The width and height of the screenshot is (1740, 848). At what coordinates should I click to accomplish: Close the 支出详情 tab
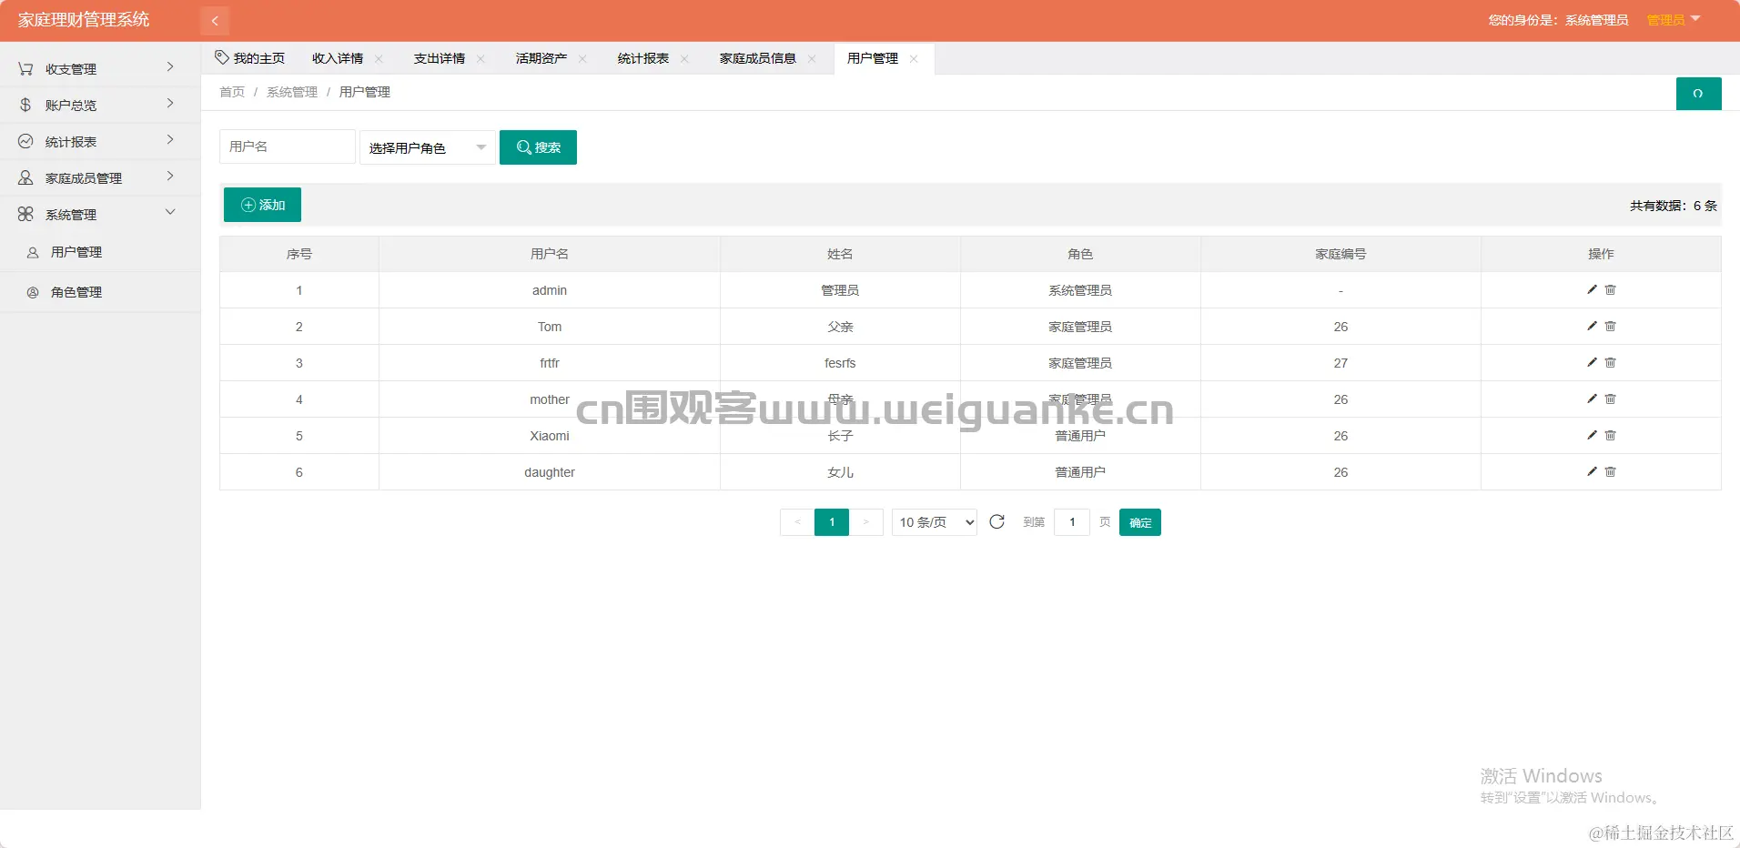click(481, 59)
